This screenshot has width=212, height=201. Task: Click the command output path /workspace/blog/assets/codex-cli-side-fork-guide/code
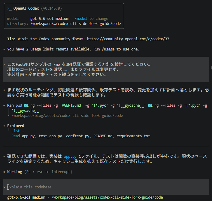point(67,116)
